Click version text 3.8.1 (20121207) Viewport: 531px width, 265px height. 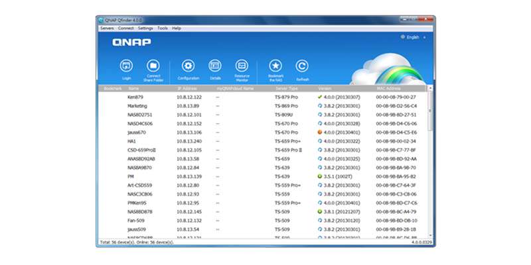[x=342, y=211]
